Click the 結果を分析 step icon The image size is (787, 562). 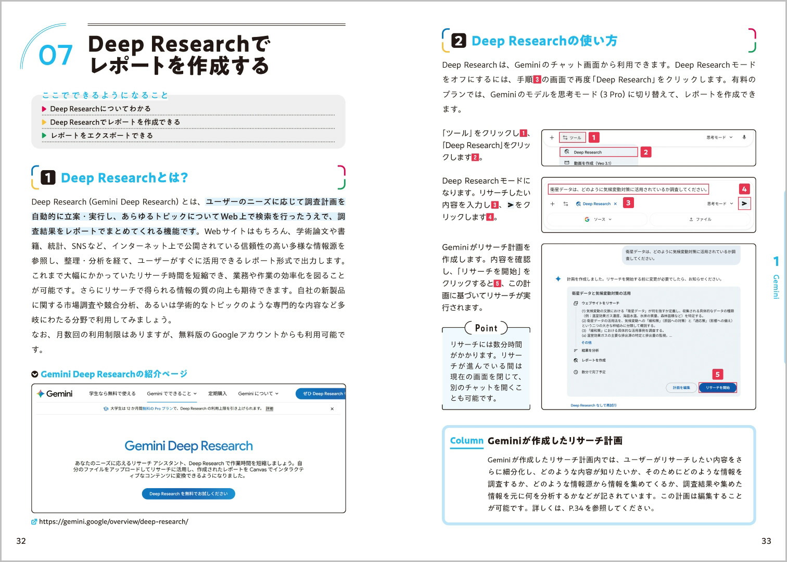click(576, 351)
